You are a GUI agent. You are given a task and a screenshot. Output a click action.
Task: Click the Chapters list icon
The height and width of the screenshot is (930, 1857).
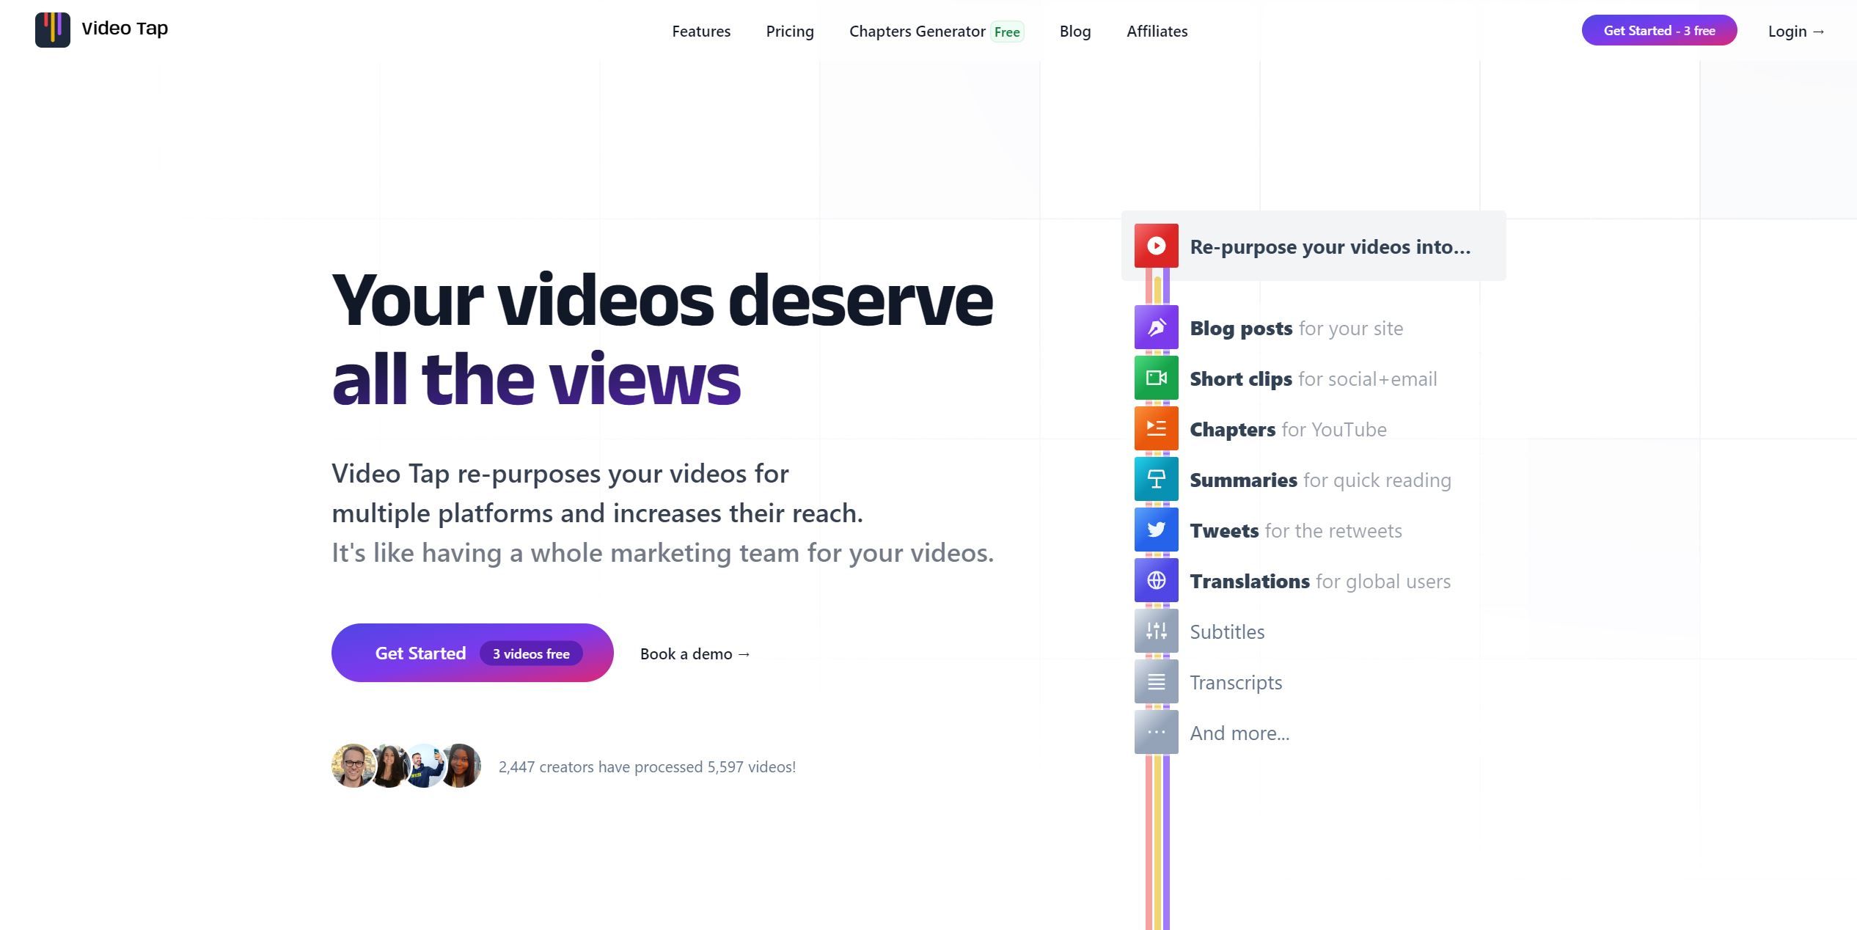pyautogui.click(x=1155, y=428)
